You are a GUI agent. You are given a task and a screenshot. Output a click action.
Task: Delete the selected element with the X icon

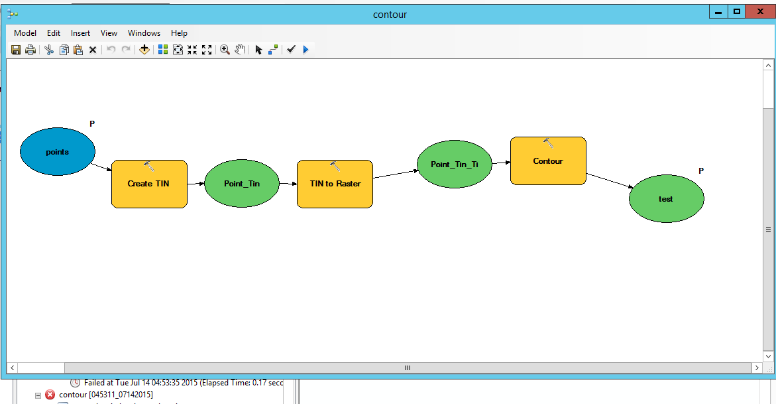pos(93,50)
